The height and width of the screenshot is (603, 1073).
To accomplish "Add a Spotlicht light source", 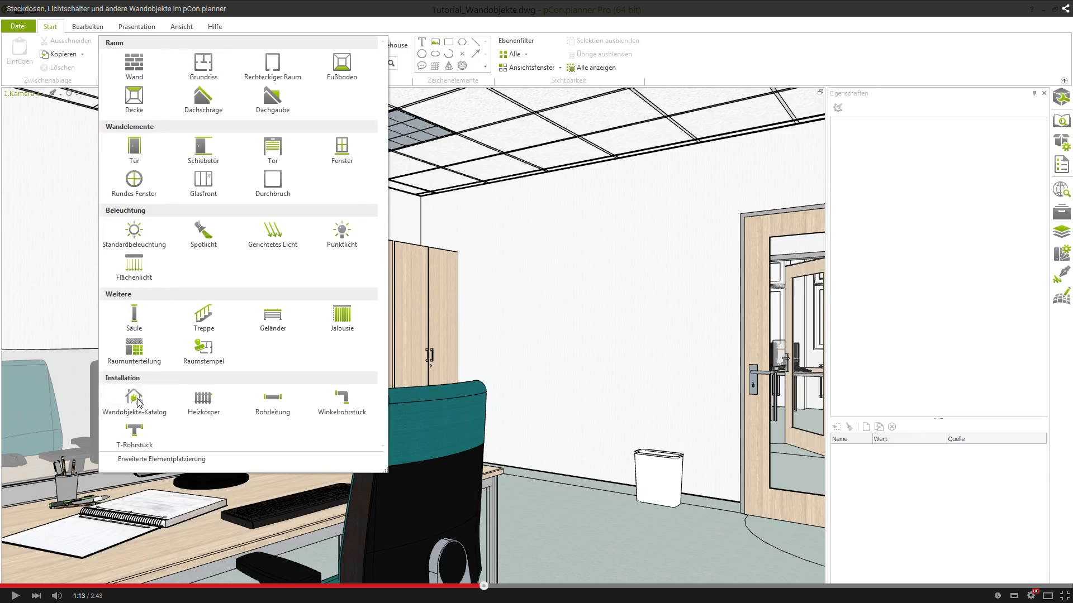I will tap(203, 230).
